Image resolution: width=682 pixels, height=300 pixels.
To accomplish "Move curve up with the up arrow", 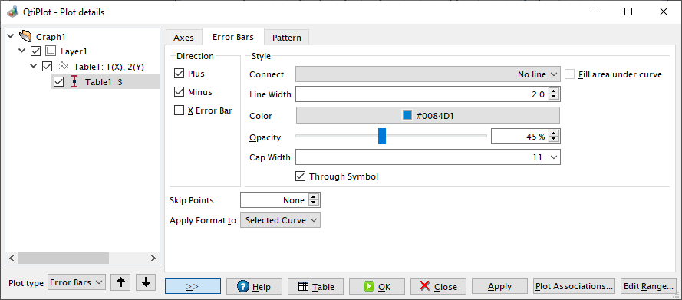I will coord(120,282).
